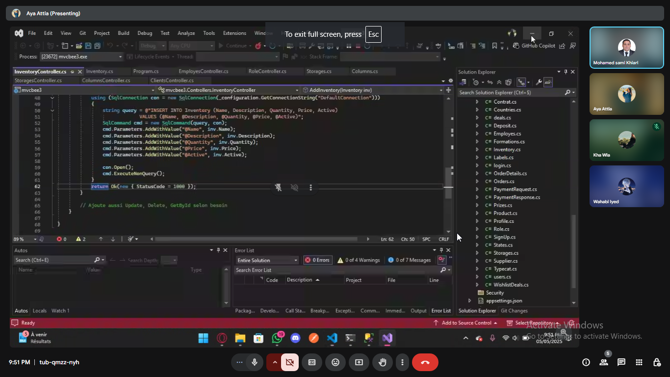Open Discord from the taskbar
This screenshot has width=670, height=377.
tap(295, 338)
